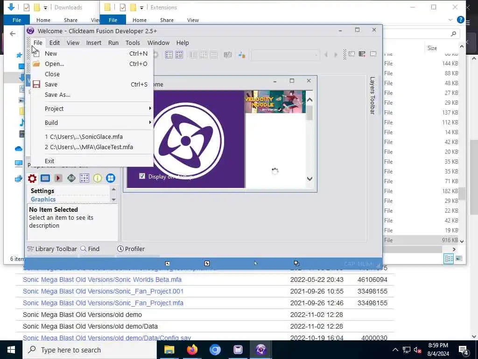
Task: Open the Values properties tab icon
Action: click(x=71, y=178)
